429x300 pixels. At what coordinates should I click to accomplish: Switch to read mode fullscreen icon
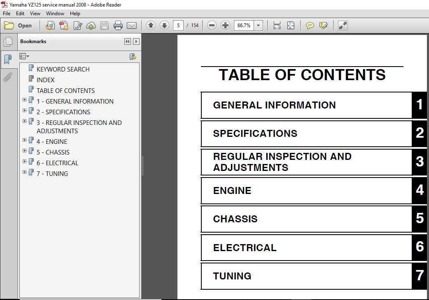tap(343, 25)
